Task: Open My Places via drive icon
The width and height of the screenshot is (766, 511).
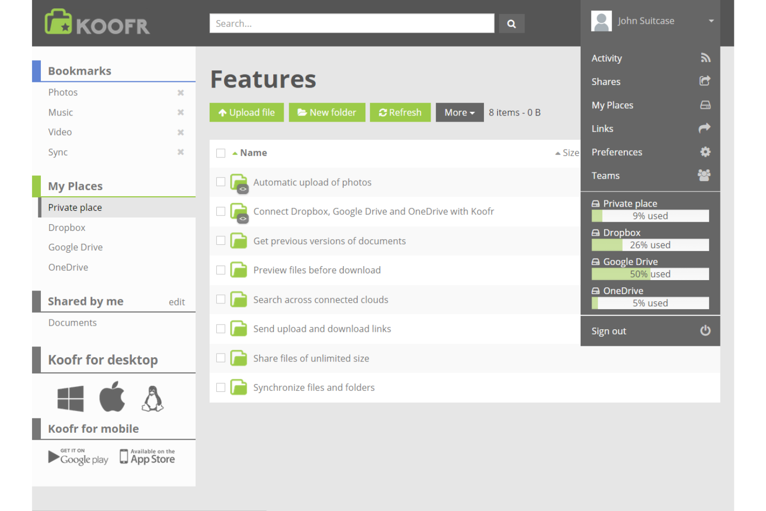Action: pyautogui.click(x=705, y=105)
